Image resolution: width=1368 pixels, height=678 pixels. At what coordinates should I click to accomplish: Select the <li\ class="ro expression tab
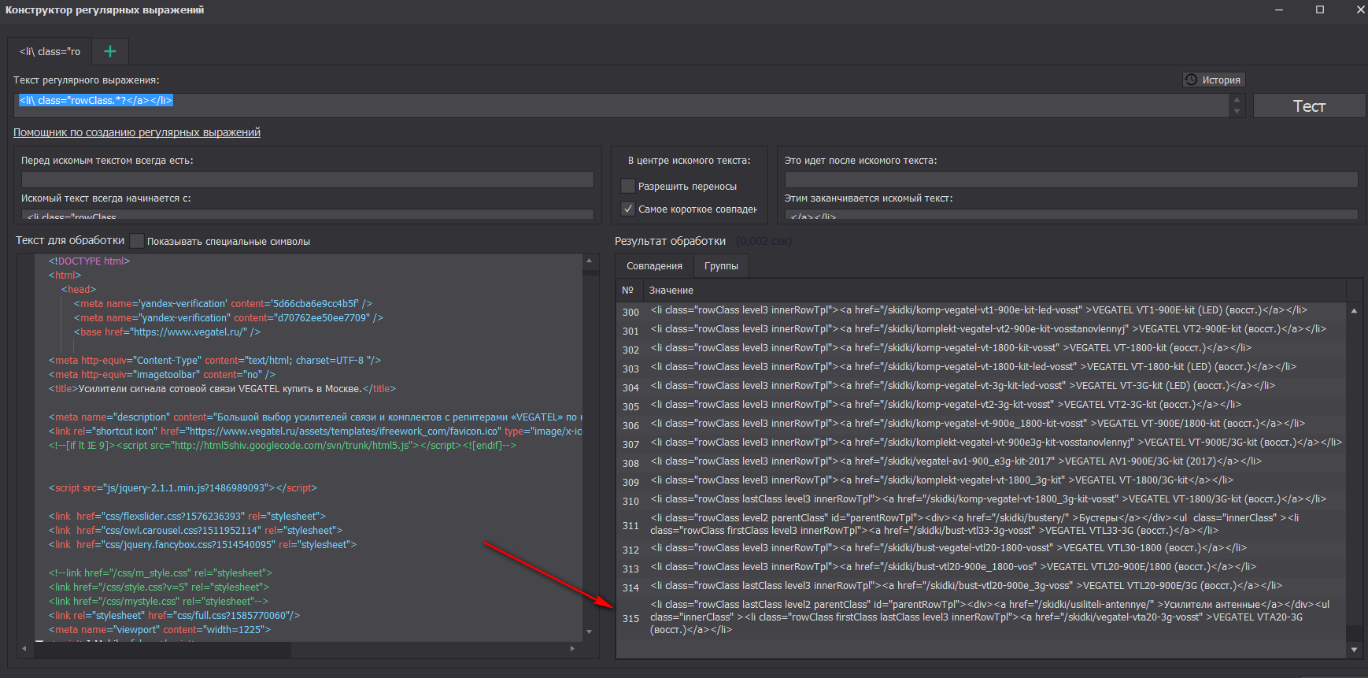(x=50, y=51)
